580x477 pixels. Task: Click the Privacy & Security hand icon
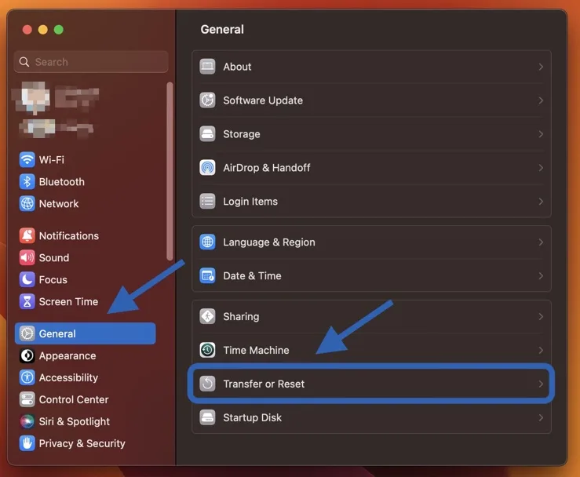tap(27, 443)
